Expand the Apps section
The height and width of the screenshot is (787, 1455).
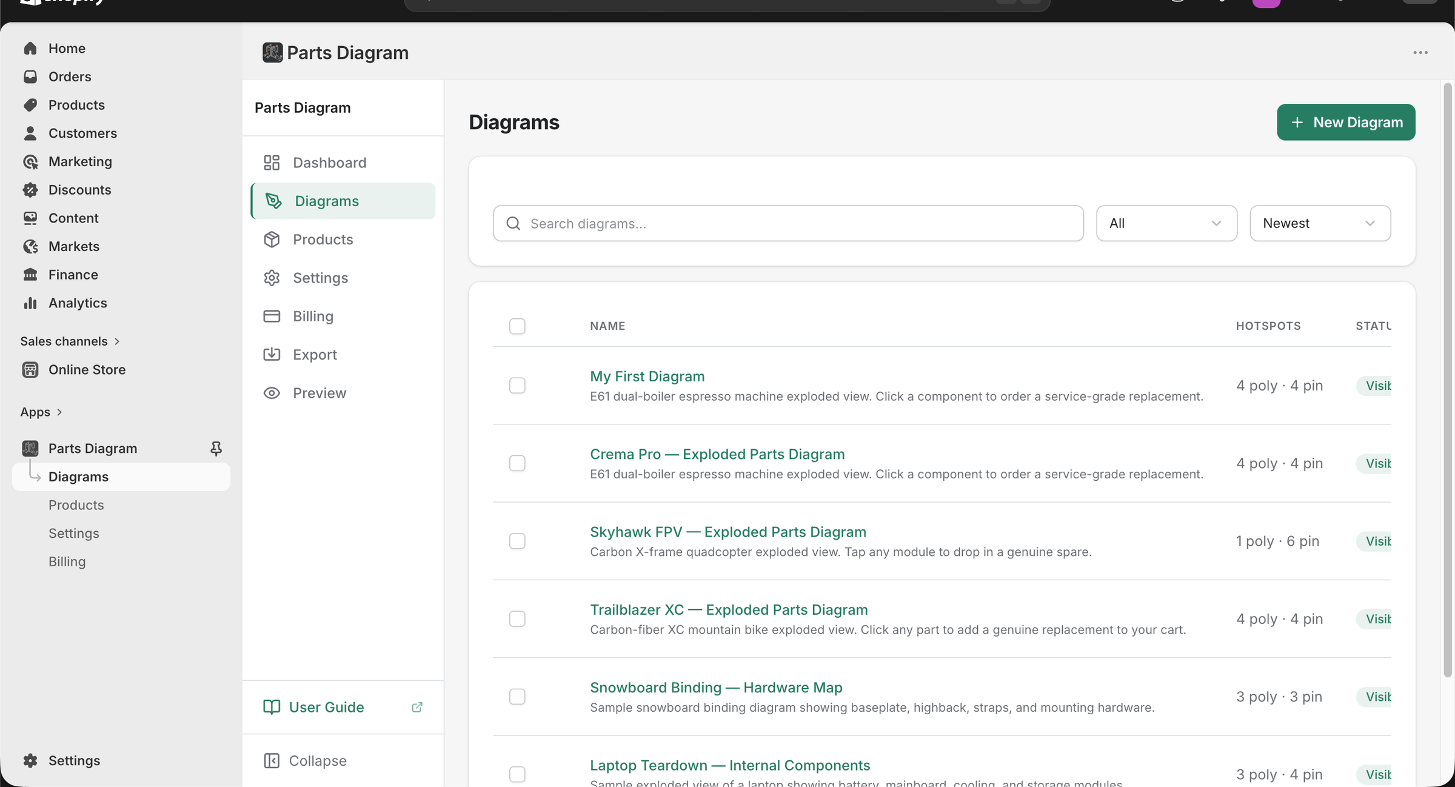click(x=41, y=412)
